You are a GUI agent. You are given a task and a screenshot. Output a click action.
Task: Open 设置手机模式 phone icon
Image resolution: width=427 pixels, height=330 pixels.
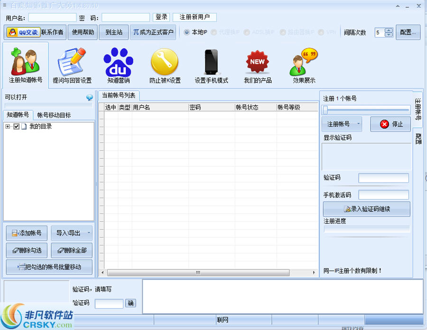tap(211, 65)
